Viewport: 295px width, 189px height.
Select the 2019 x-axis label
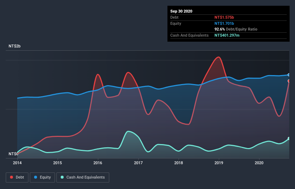[x=219, y=163]
